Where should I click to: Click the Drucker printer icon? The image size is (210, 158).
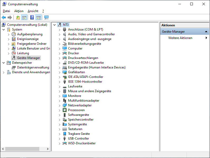[x=65, y=53]
